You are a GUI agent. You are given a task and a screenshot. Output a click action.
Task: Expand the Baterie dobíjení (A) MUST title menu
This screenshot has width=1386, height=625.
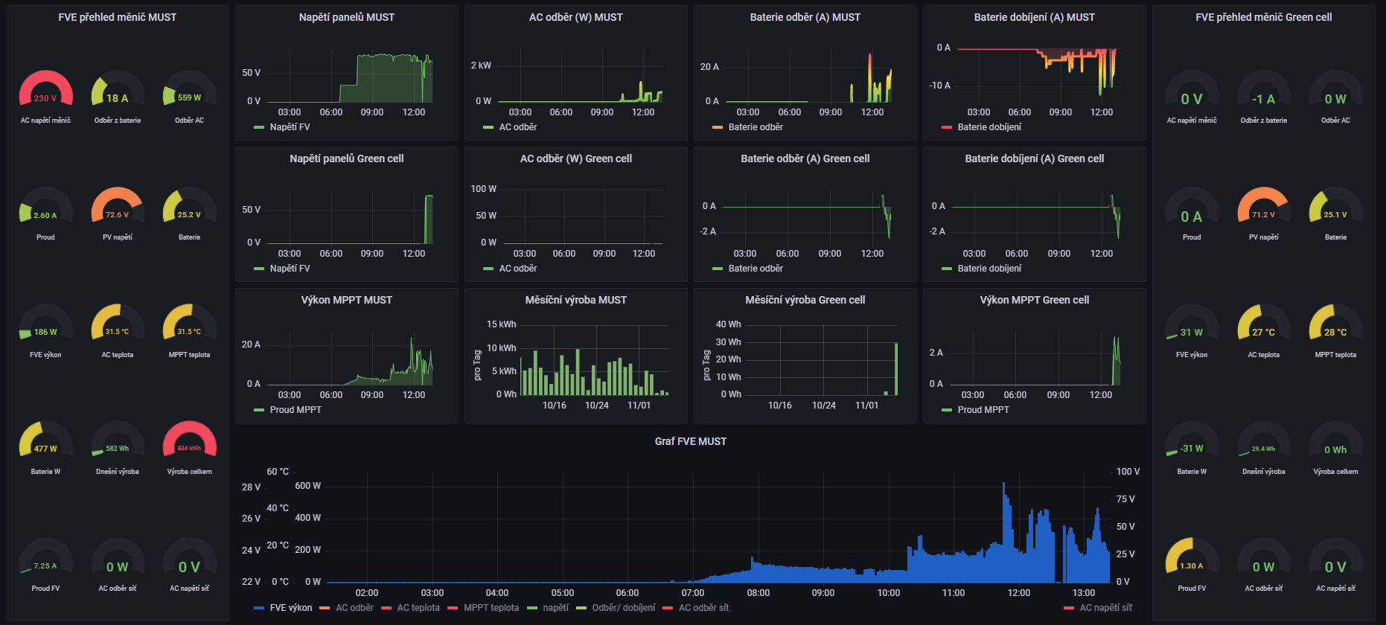[1034, 17]
